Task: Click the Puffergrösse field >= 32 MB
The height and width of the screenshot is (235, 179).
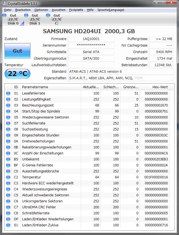Action: pos(161,39)
